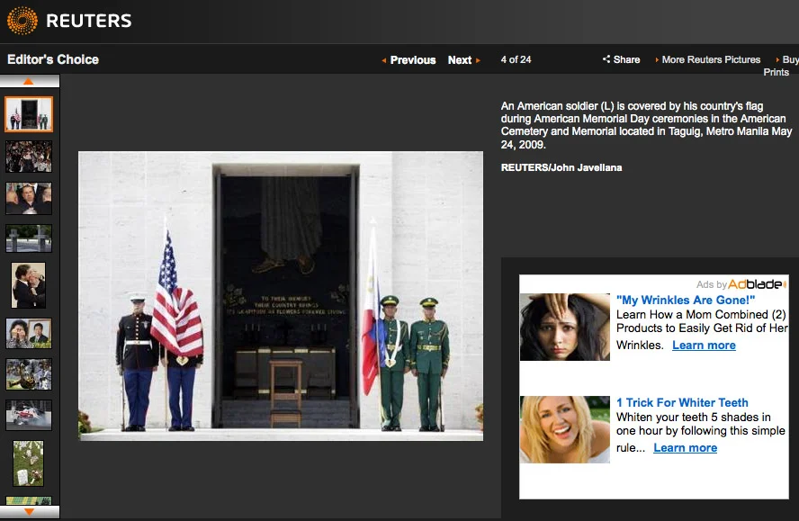The image size is (799, 521).
Task: Click the caption starting "An American soldier (L)"
Action: (646, 125)
